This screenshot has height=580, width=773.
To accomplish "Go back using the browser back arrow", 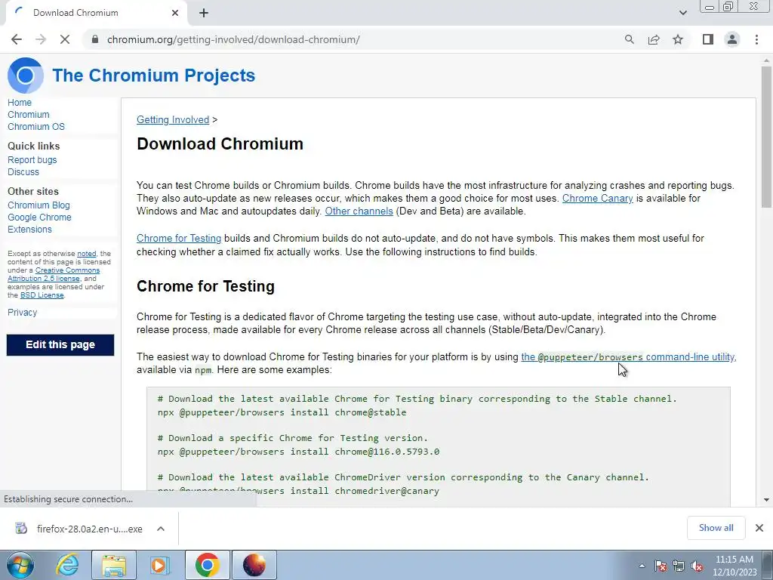I will click(17, 39).
